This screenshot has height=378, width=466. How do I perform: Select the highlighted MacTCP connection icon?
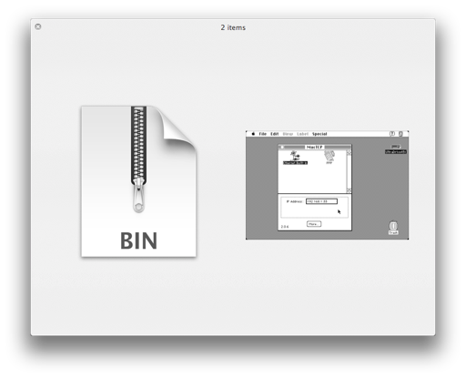click(x=295, y=158)
